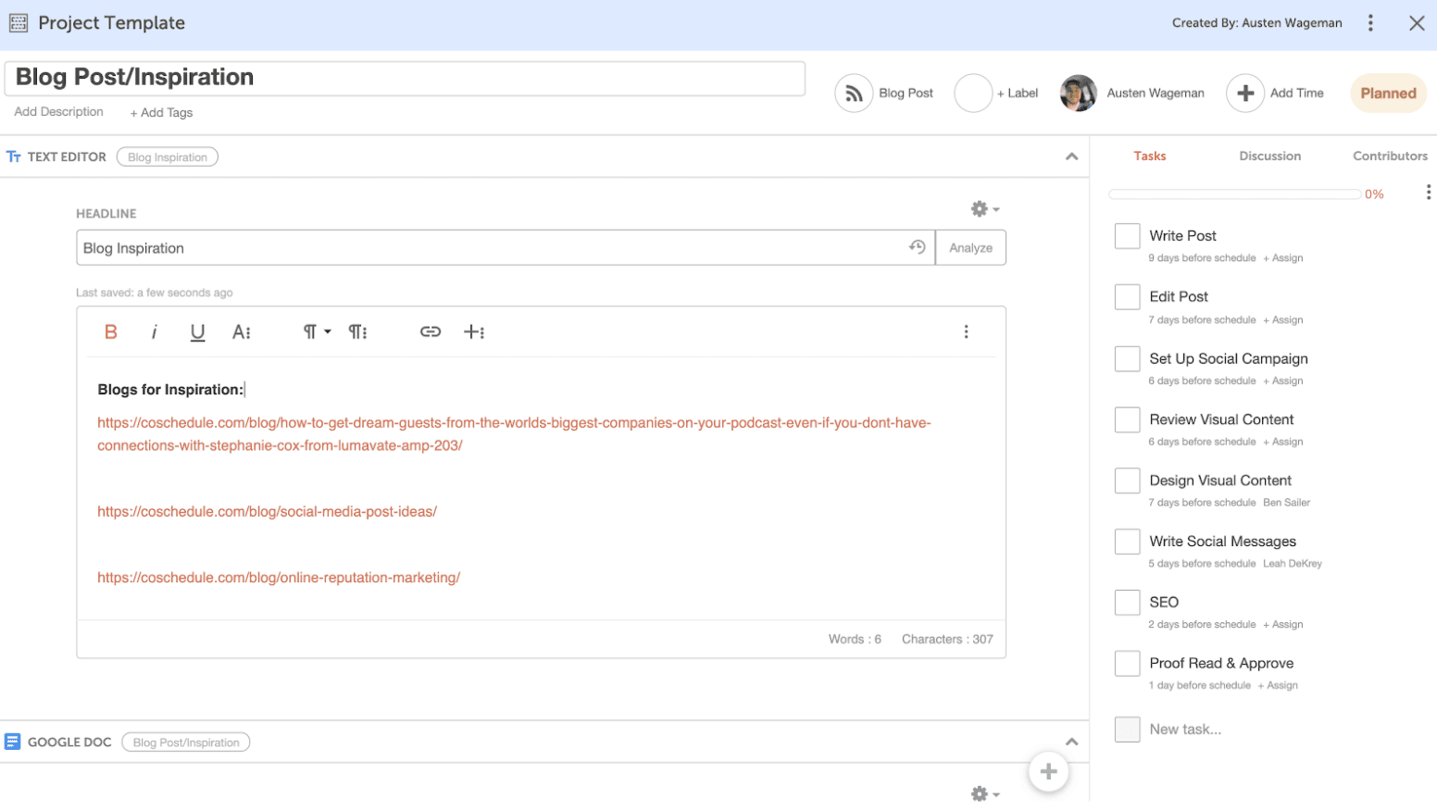Click the empty Label color circle
Viewport: 1437px width, 811px height.
click(x=973, y=94)
